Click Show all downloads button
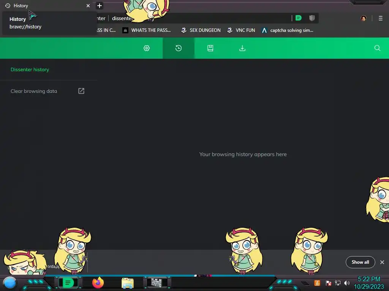Viewport: 389px width, 291px height. click(360, 262)
